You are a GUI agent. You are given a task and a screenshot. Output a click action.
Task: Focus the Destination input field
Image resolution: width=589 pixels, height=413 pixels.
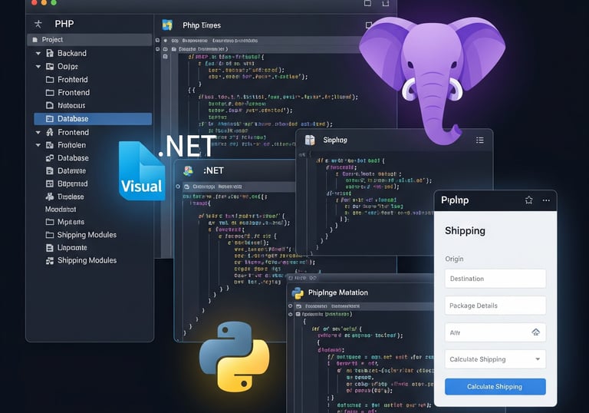tap(495, 279)
